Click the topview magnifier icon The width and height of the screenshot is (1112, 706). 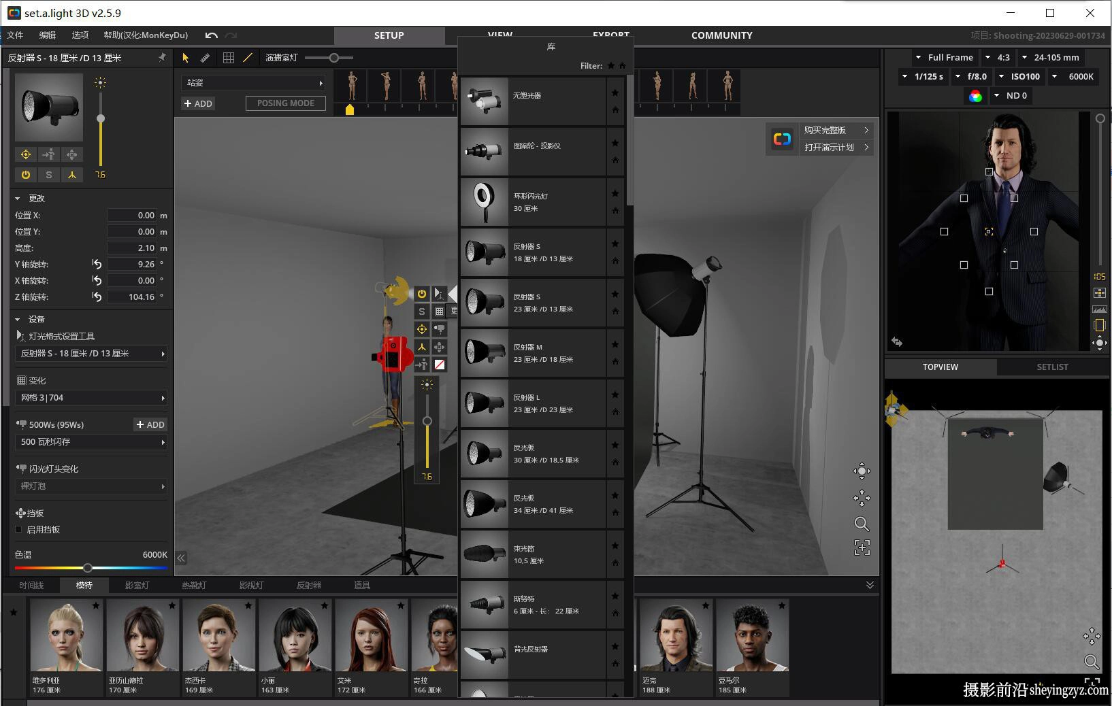click(1092, 662)
